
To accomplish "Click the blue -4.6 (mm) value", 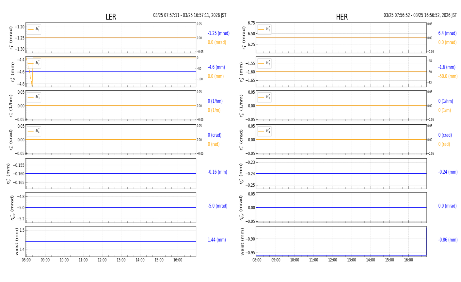I will pos(216,67).
